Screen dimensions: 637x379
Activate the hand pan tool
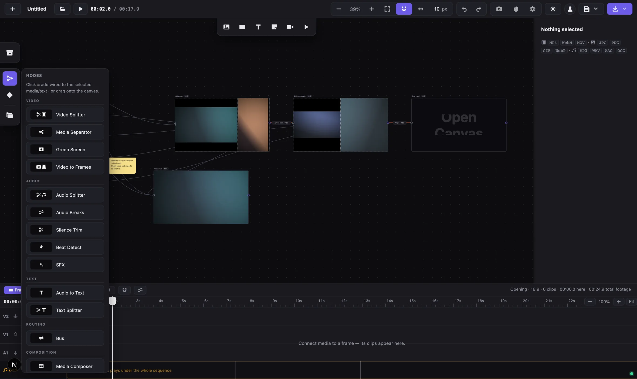[516, 9]
